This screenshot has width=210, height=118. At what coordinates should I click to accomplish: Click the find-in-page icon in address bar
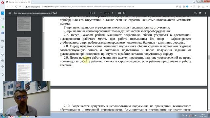pyautogui.click(x=177, y=7)
